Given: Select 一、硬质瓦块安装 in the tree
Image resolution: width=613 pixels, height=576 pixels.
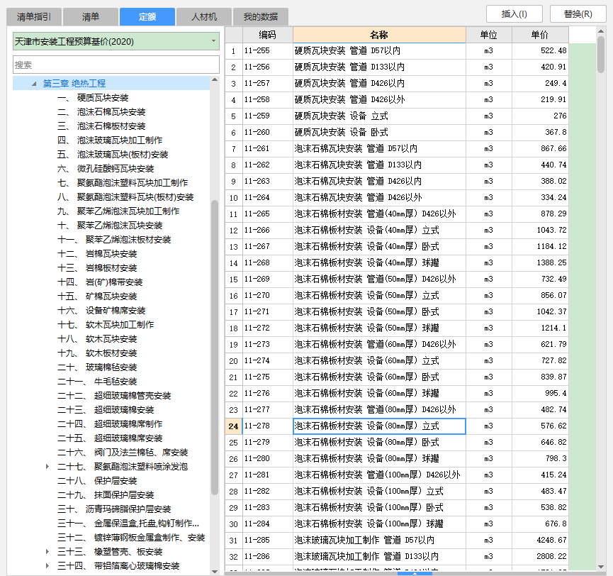Looking at the screenshot, I should (103, 98).
